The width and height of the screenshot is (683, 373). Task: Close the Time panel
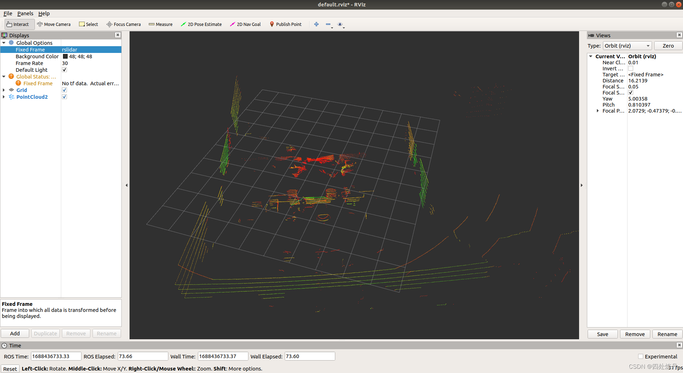click(x=679, y=345)
